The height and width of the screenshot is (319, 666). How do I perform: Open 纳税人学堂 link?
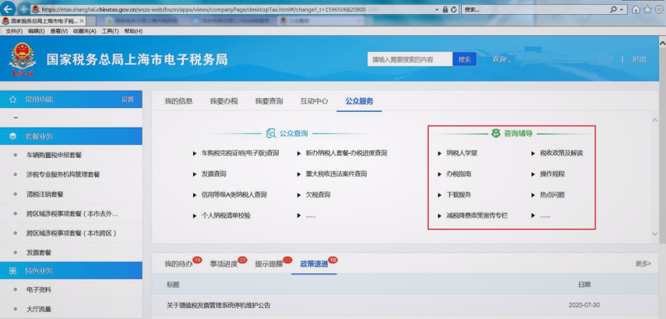[x=462, y=153]
